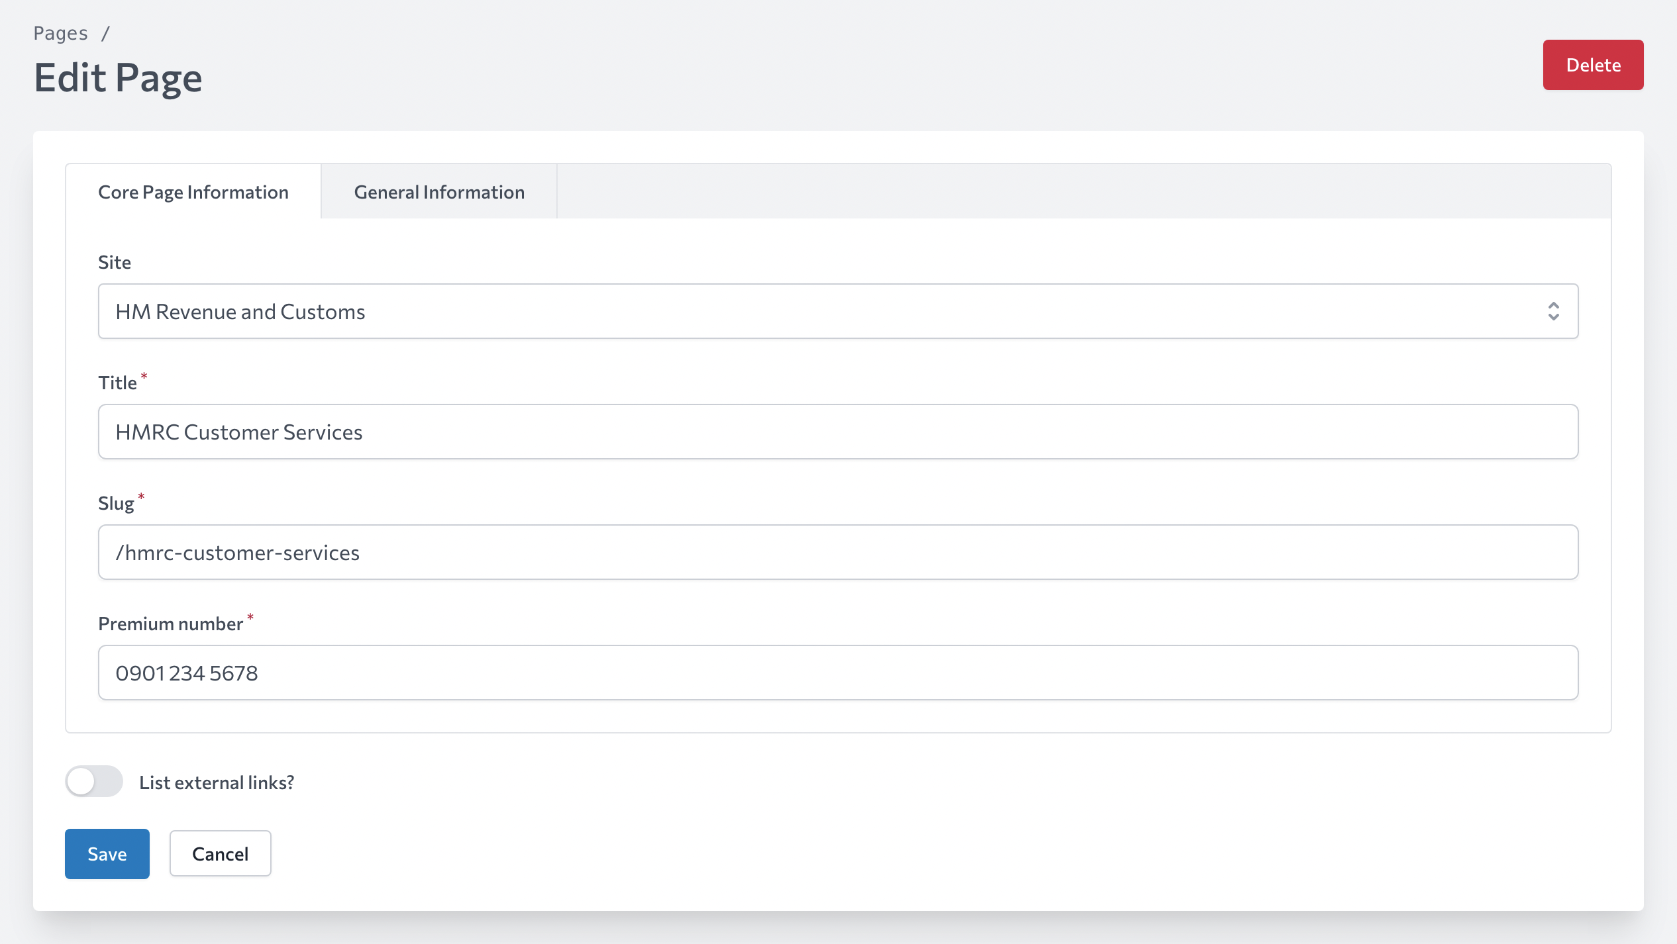The height and width of the screenshot is (944, 1677).
Task: Navigate back using the Pages breadcrumb link
Action: pyautogui.click(x=60, y=32)
